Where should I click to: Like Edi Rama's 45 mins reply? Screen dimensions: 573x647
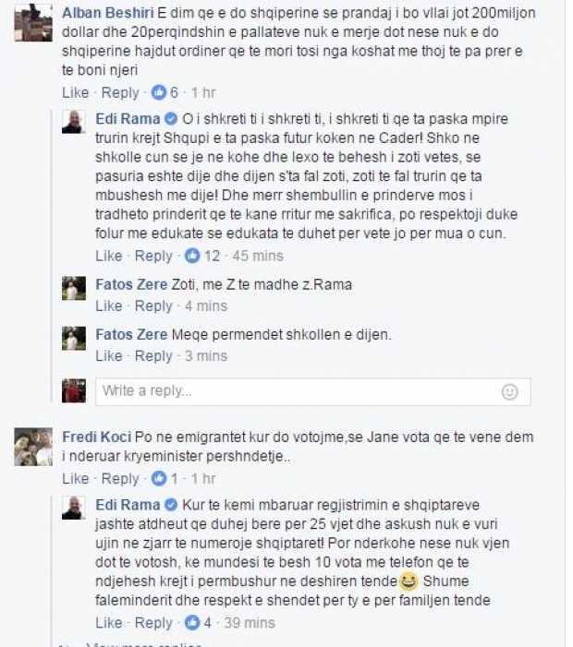pos(109,256)
